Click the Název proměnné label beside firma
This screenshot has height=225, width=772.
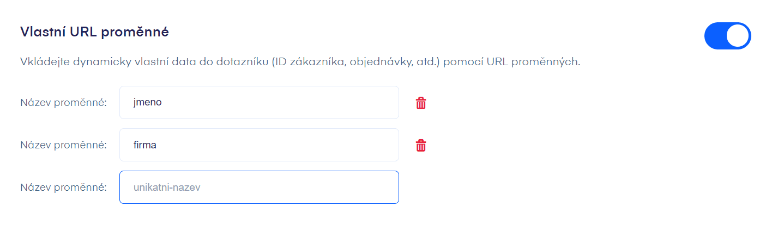tap(63, 145)
